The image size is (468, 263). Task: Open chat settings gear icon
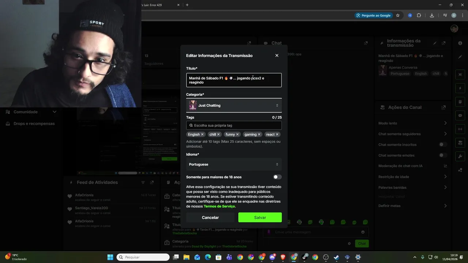[x=349, y=244]
